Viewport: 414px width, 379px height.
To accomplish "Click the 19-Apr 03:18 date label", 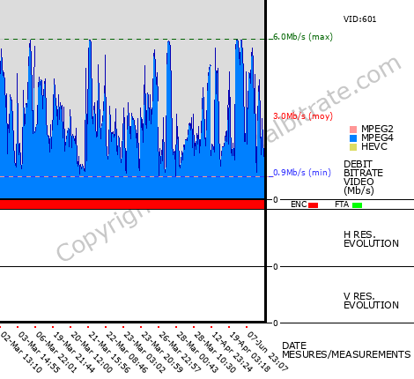I will [x=249, y=353].
